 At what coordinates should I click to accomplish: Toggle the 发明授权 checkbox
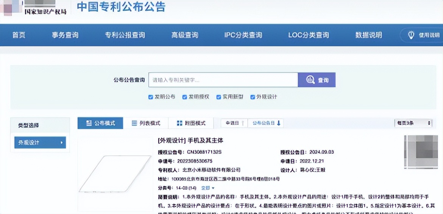(184, 97)
